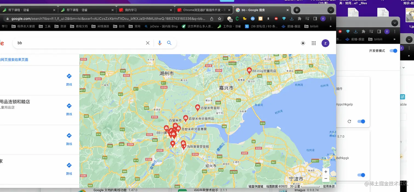Image resolution: width=414 pixels, height=192 pixels.
Task: Expand the tab search chevron in front window
Action: pos(331,10)
